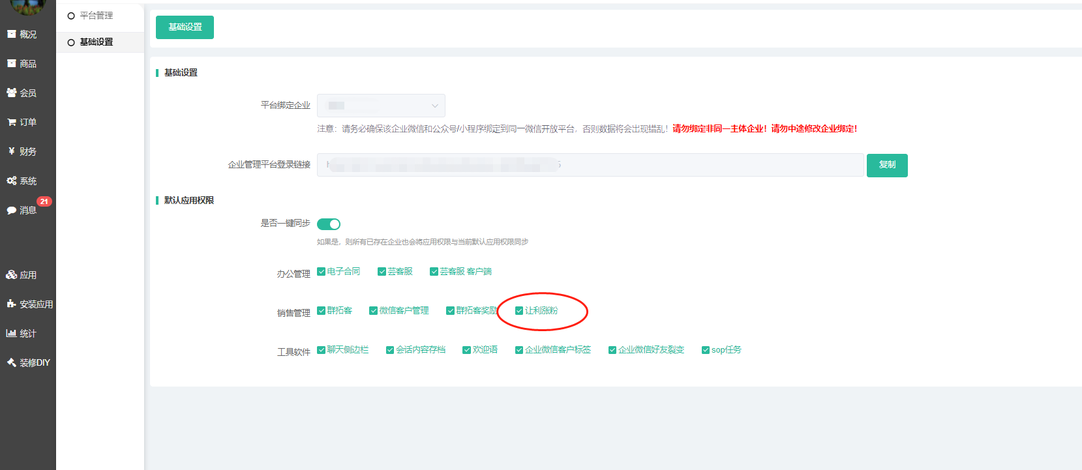Image resolution: width=1082 pixels, height=470 pixels.
Task: Open the 装修DIY hammer icon
Action: click(x=11, y=362)
